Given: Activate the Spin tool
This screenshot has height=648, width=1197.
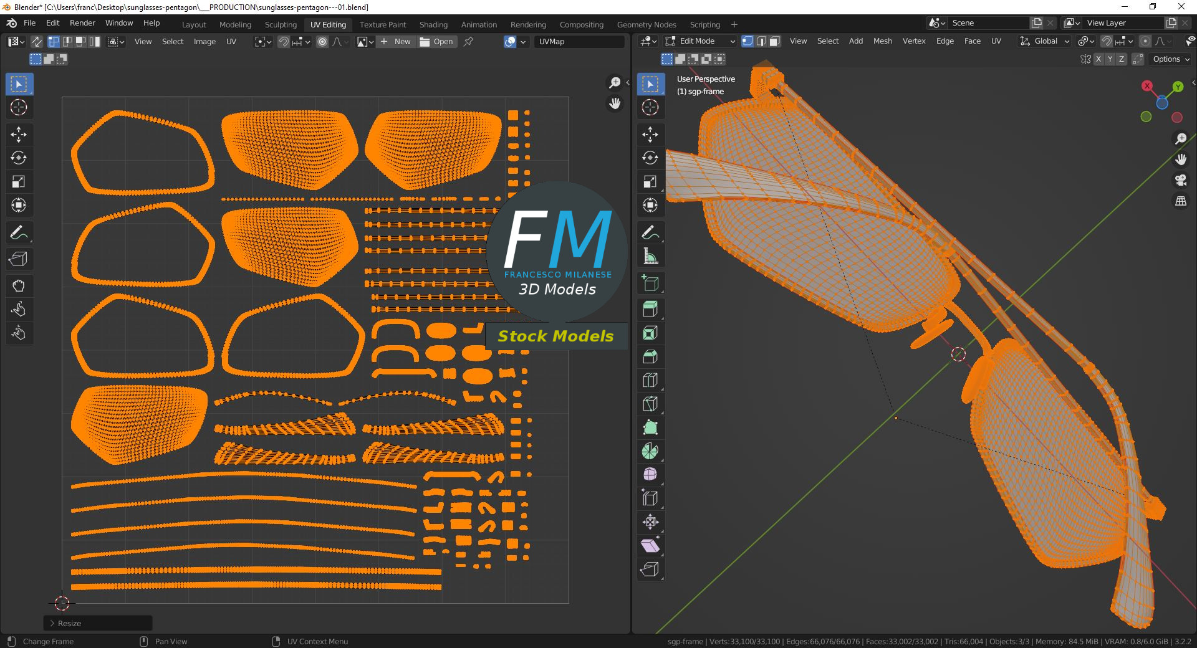Looking at the screenshot, I should 650,451.
